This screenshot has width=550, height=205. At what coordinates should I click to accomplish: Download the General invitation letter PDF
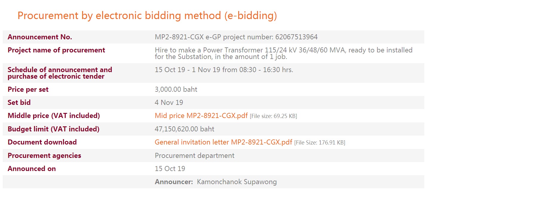point(223,142)
